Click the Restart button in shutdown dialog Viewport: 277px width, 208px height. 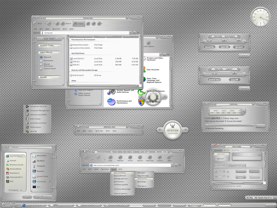click(239, 47)
